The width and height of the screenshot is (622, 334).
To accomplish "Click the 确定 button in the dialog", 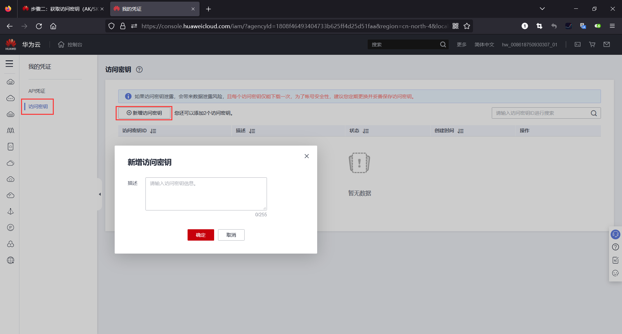I will (201, 235).
